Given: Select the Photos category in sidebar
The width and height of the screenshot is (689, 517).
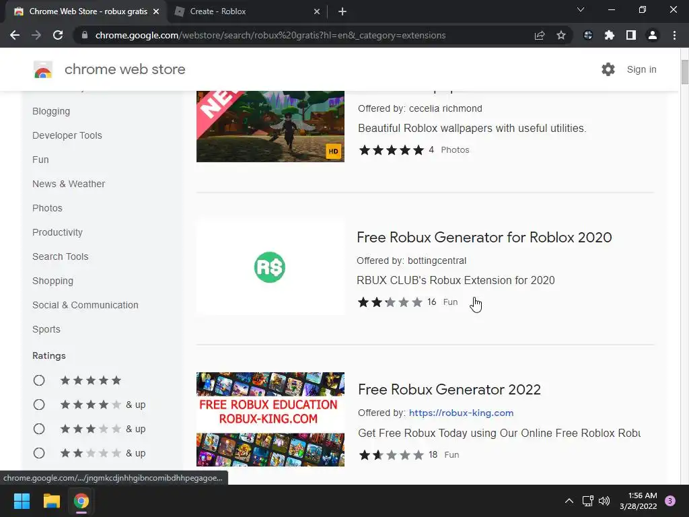Looking at the screenshot, I should (48, 208).
